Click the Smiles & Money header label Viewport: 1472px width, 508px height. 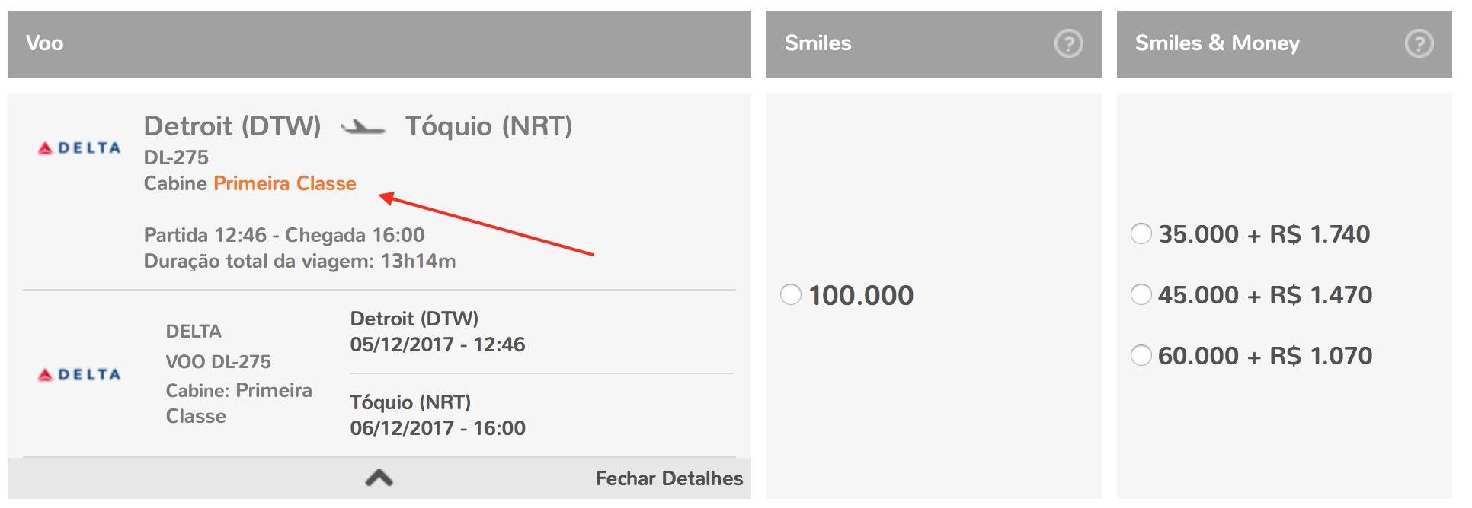[1217, 43]
